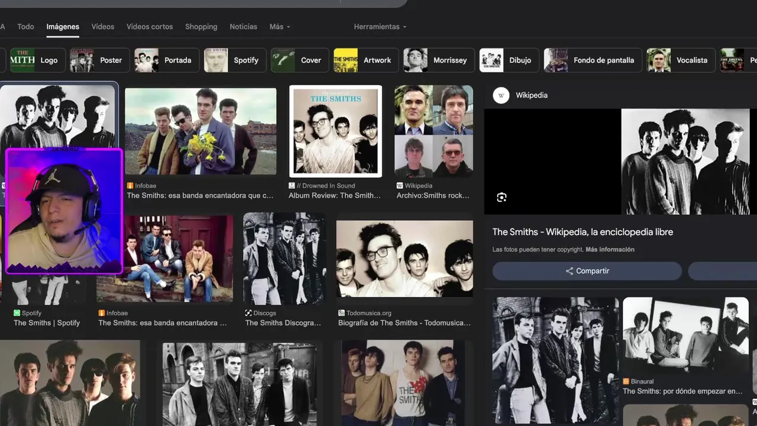
Task: Select the Spotify filter chip
Action: click(235, 60)
